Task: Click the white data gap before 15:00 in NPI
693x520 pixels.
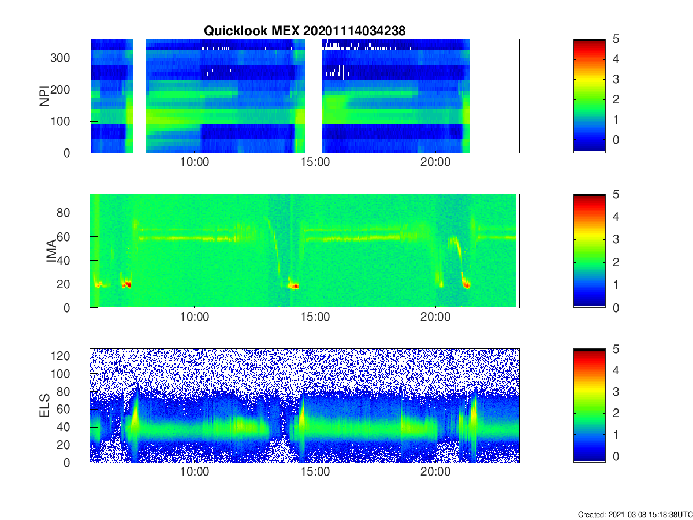Action: [x=313, y=96]
